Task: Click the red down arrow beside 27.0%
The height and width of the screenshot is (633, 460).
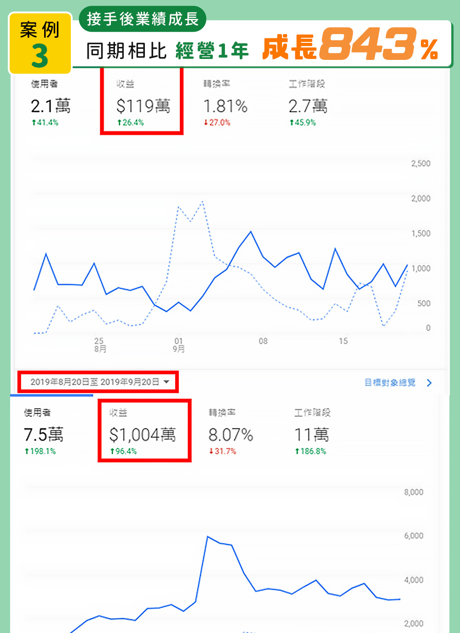Action: [206, 123]
